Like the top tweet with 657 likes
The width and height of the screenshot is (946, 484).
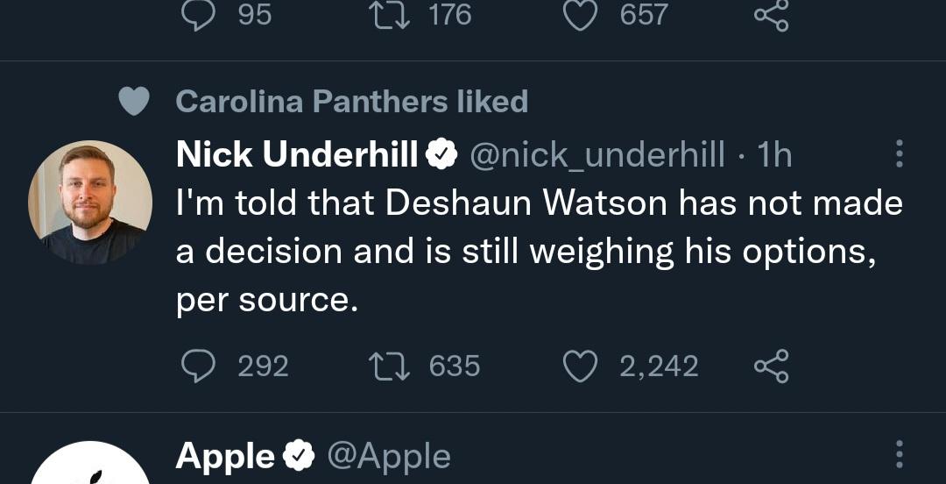coord(580,15)
